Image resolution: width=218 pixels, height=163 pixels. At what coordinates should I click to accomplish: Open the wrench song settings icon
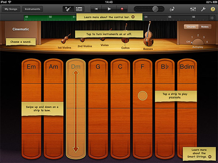click(x=203, y=9)
